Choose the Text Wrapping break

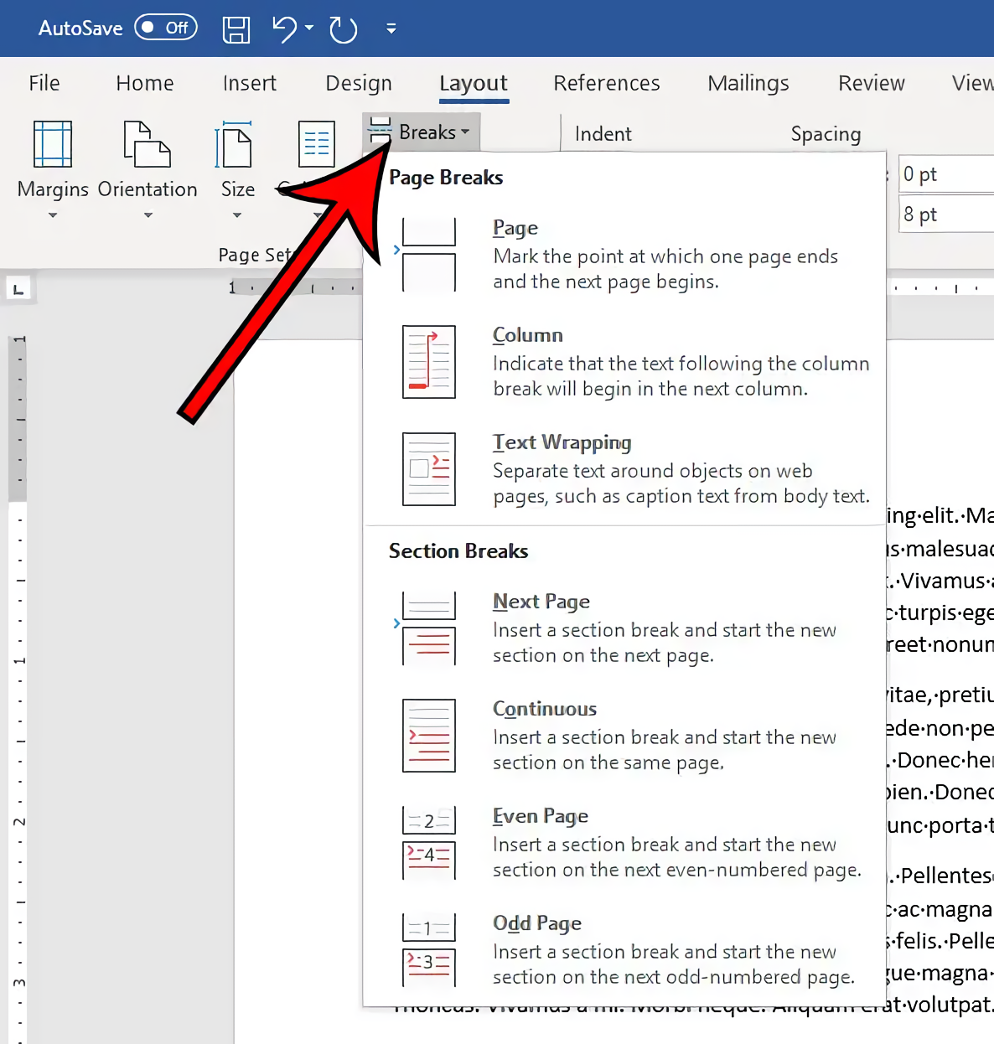coord(562,442)
